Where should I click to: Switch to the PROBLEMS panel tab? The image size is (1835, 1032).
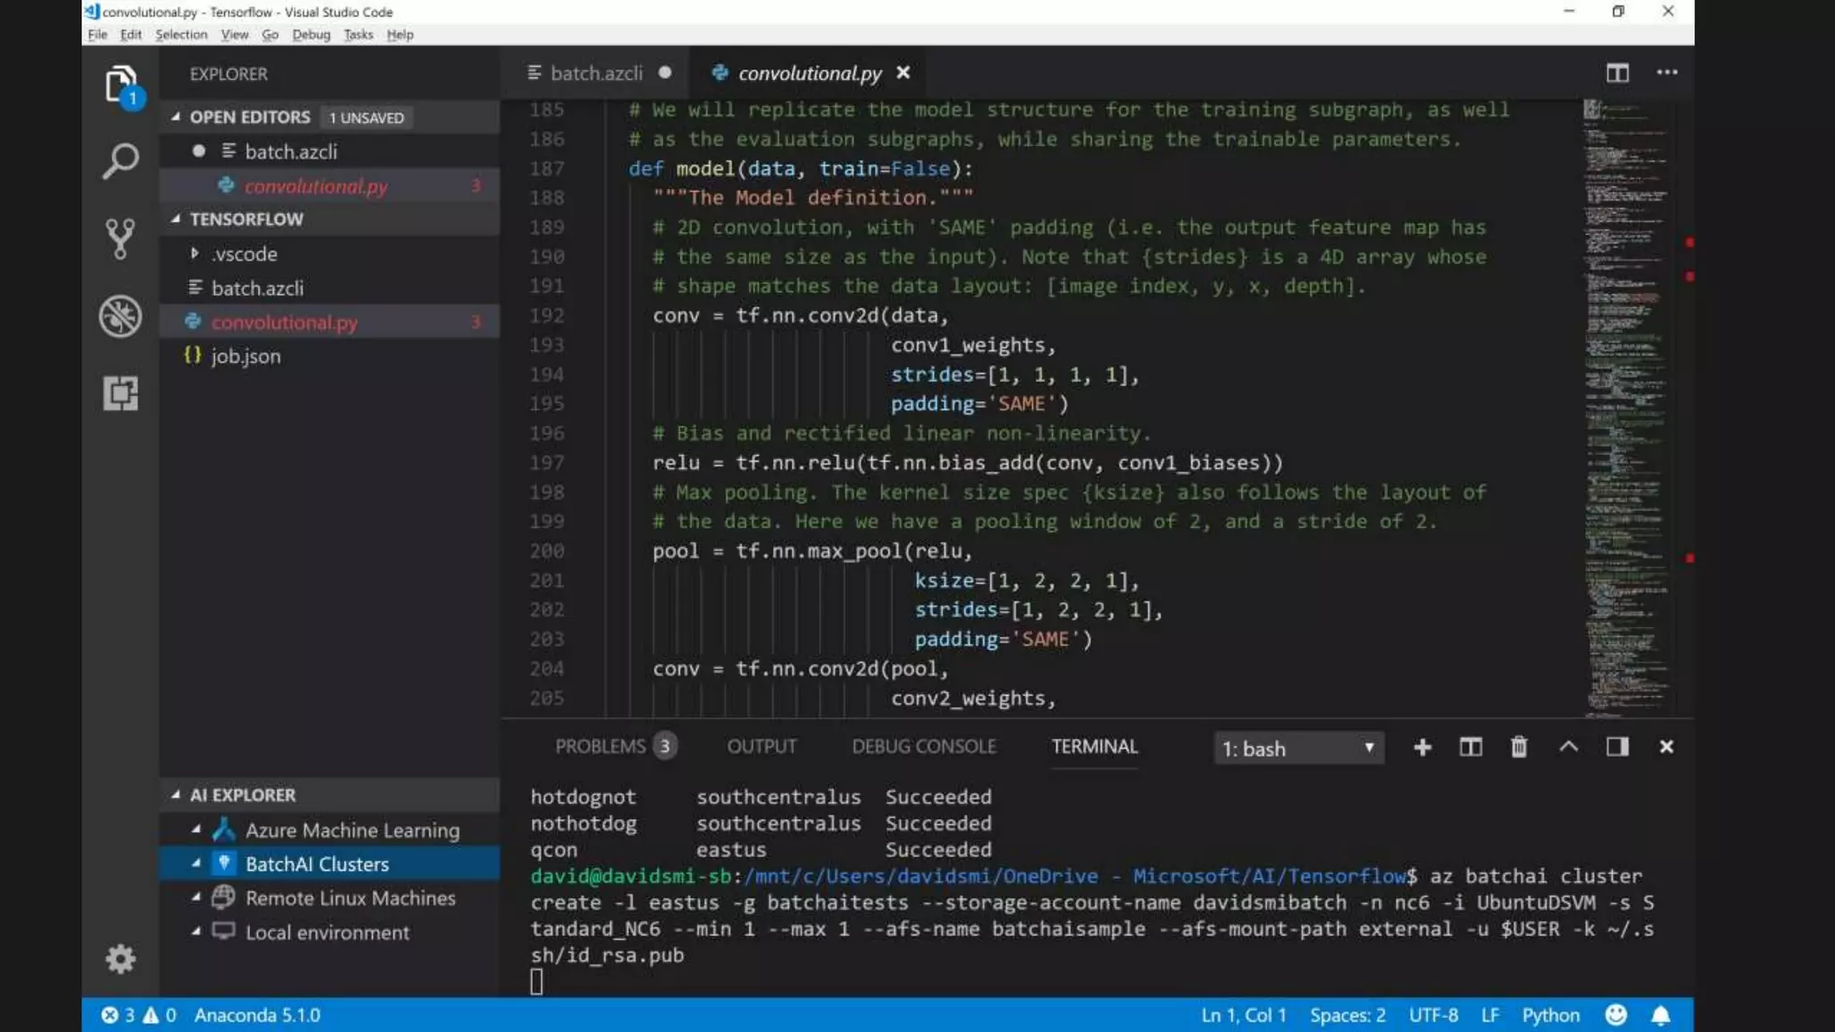616,746
